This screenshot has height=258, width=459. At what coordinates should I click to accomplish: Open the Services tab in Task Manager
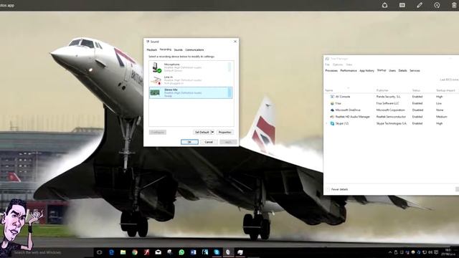(415, 70)
